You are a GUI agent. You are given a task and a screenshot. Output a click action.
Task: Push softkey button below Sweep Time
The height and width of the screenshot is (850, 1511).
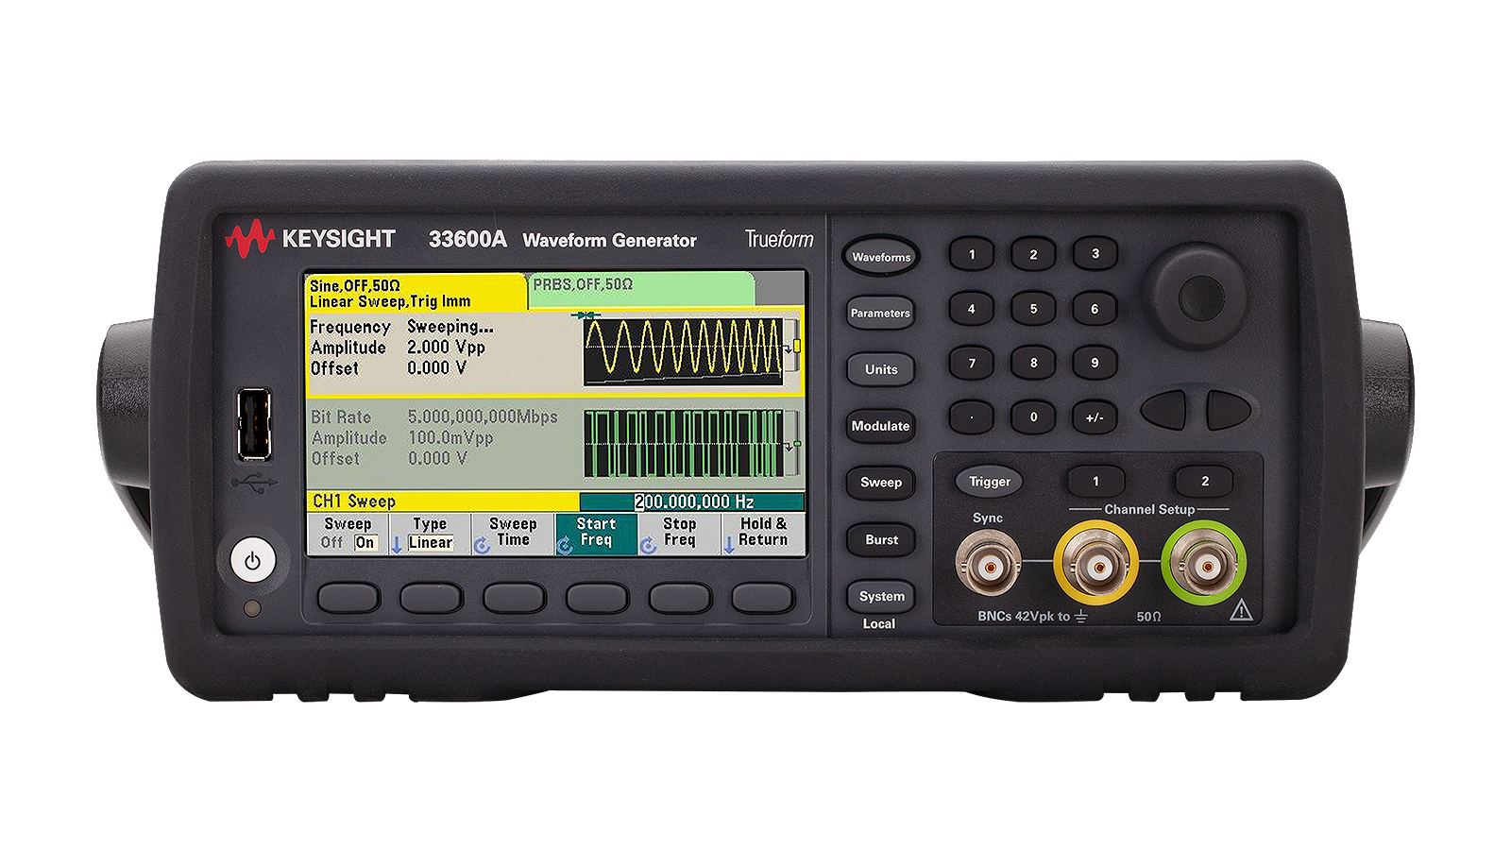(x=515, y=597)
